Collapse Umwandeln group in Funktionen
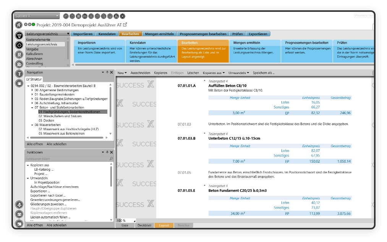The width and height of the screenshot is (387, 242). [28, 178]
